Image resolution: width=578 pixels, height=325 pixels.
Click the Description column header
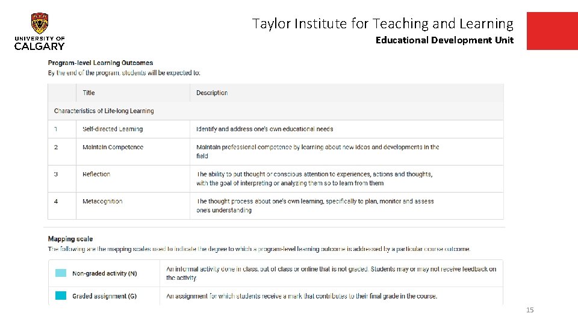point(212,93)
